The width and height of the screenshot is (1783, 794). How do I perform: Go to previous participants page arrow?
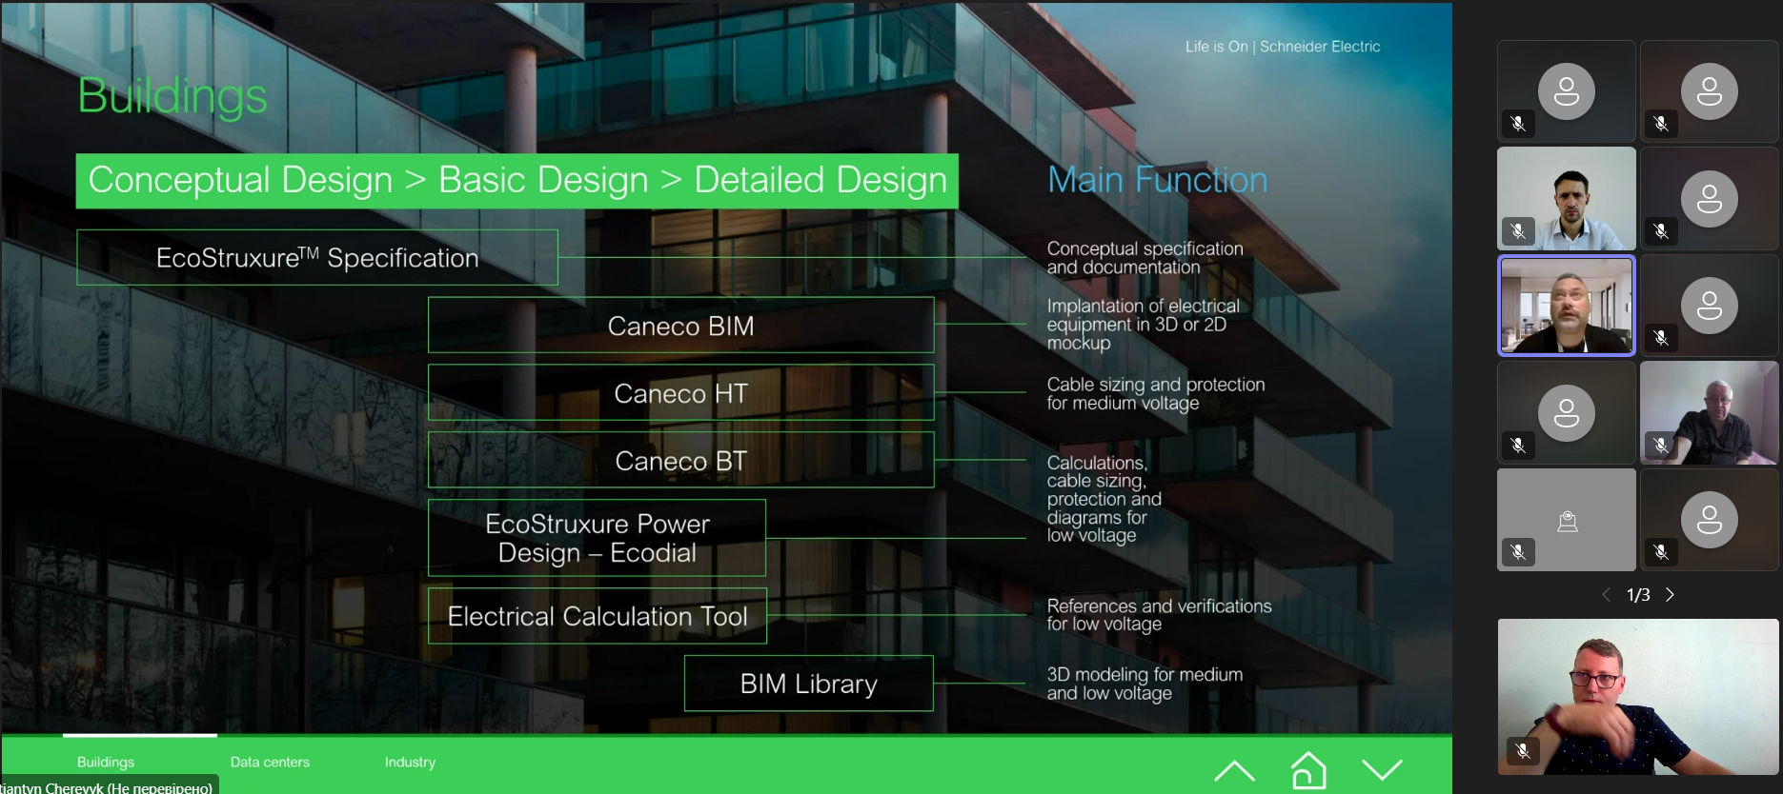click(x=1607, y=595)
